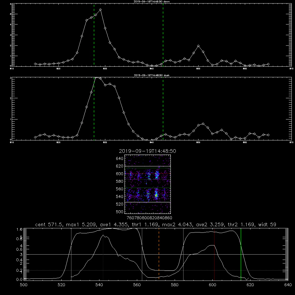
Task: Click the "2019-09-19T14:48:50 dawn" plot title
Action: pos(152,1)
